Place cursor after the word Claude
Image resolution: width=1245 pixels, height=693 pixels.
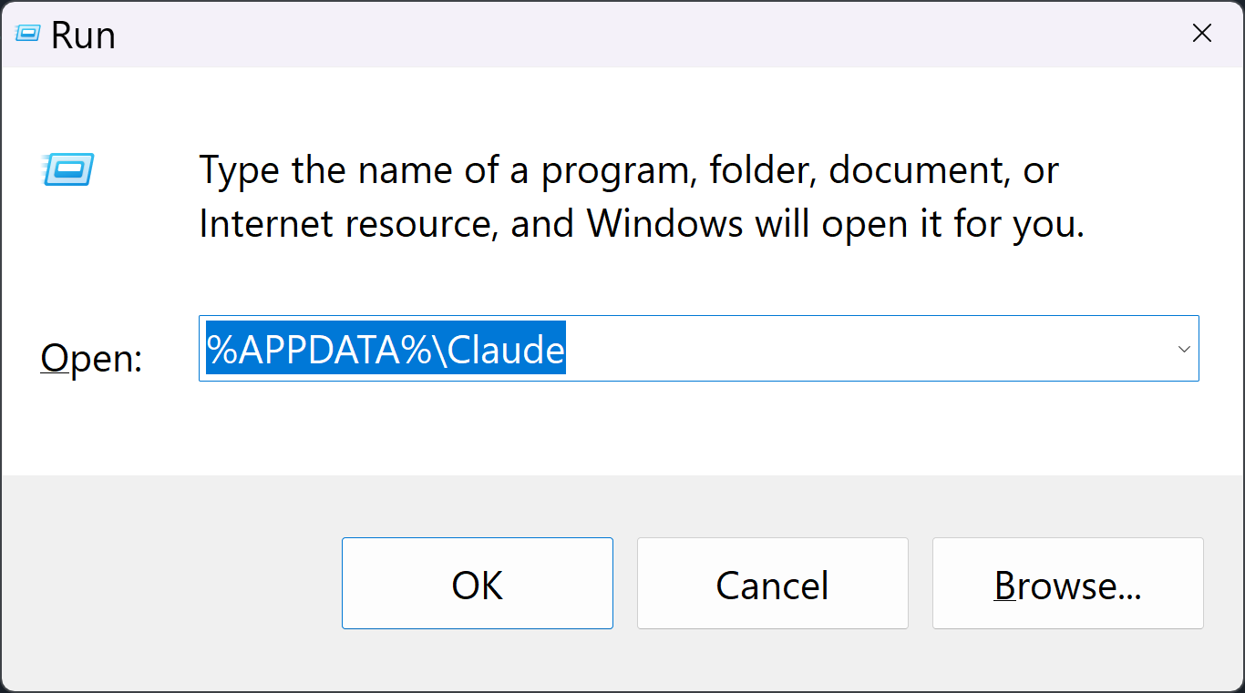point(566,348)
